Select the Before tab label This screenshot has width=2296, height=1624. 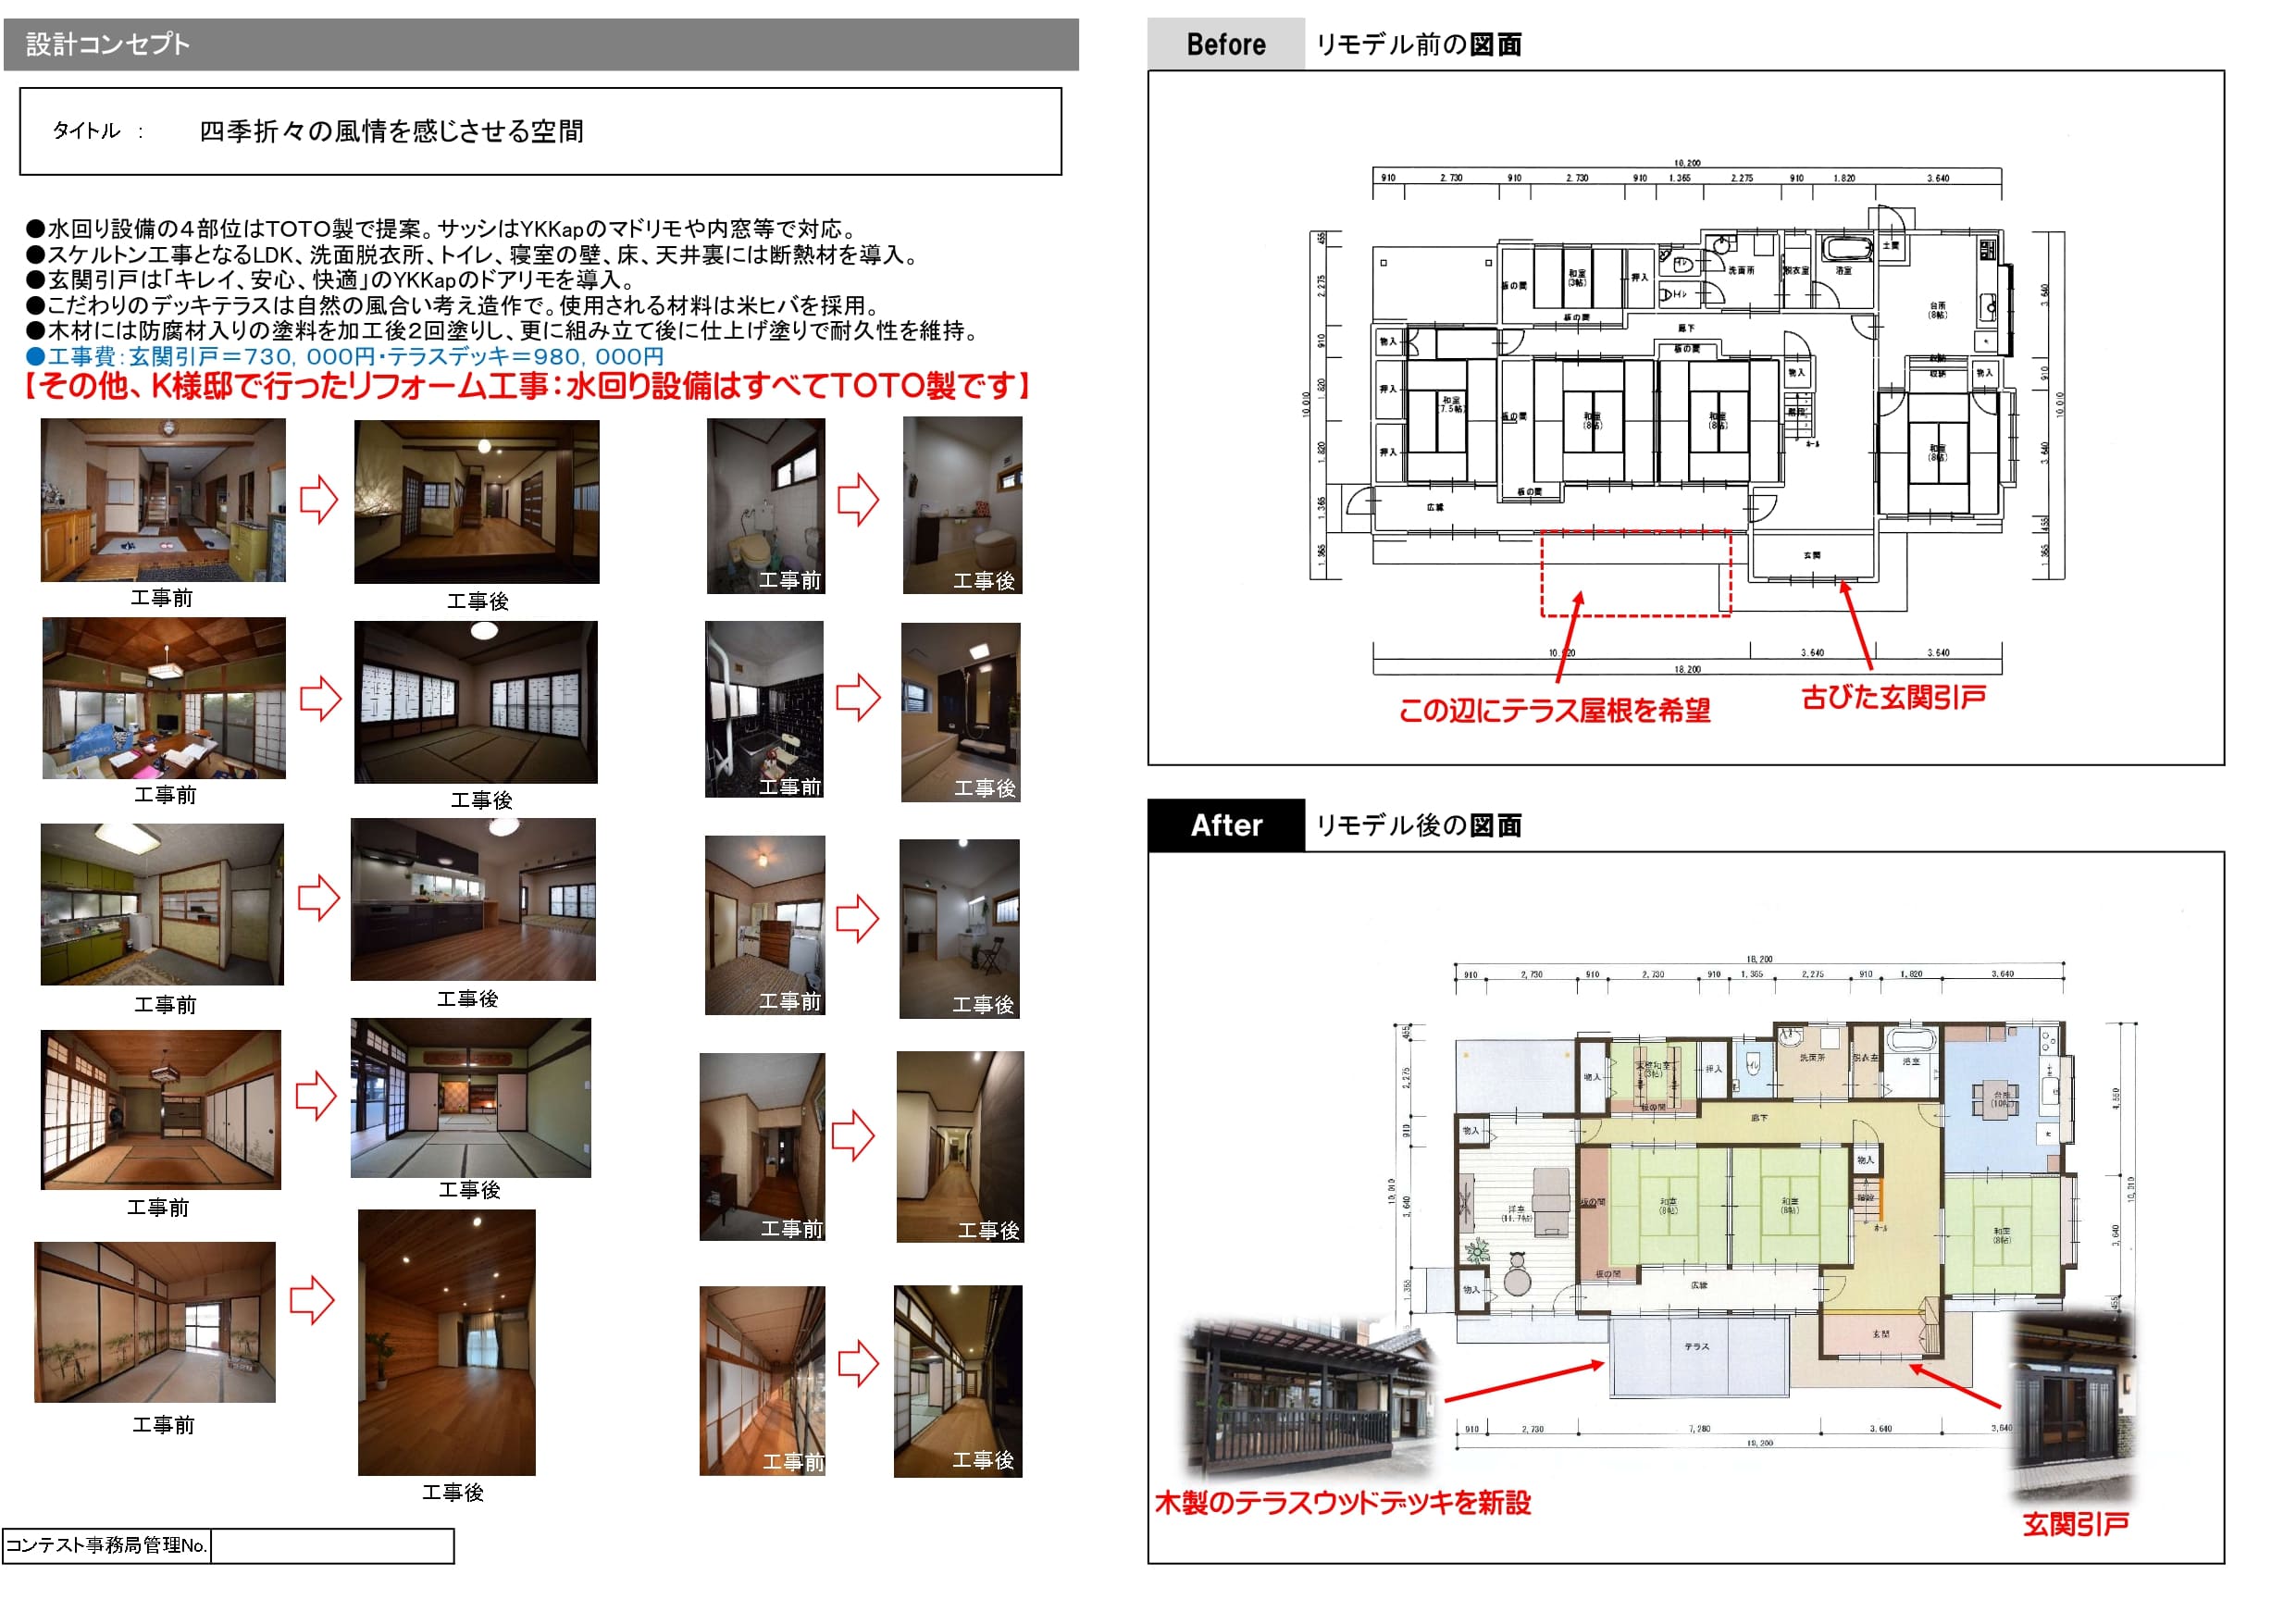point(1225,44)
